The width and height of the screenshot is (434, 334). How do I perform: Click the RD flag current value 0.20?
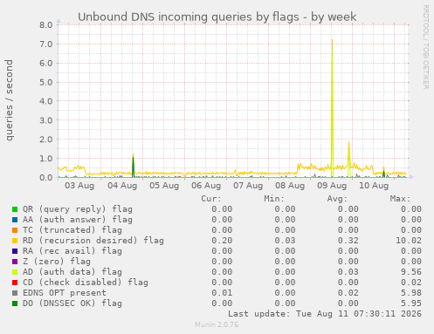(x=222, y=241)
